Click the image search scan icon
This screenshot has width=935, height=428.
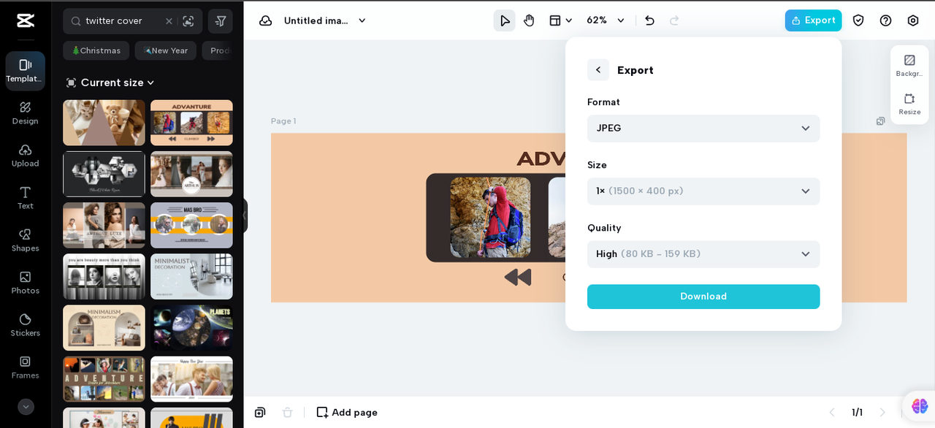click(x=188, y=21)
